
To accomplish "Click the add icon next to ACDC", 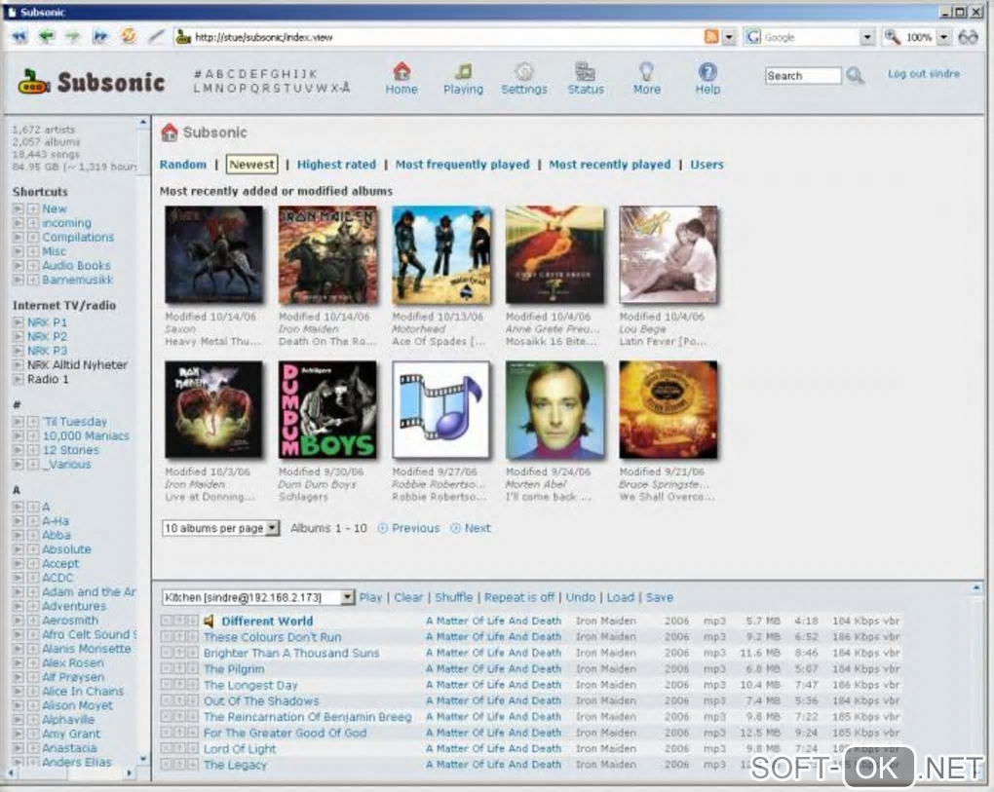I will pos(33,578).
